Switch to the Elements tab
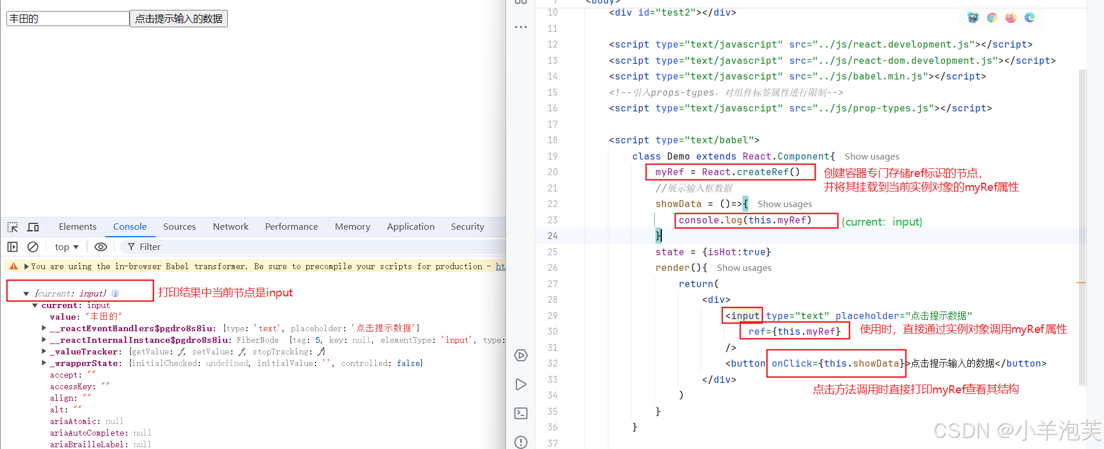The width and height of the screenshot is (1104, 449). pyautogui.click(x=77, y=227)
